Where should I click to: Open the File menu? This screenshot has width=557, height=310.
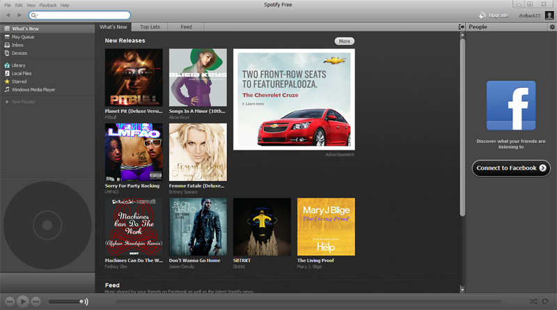(8, 5)
